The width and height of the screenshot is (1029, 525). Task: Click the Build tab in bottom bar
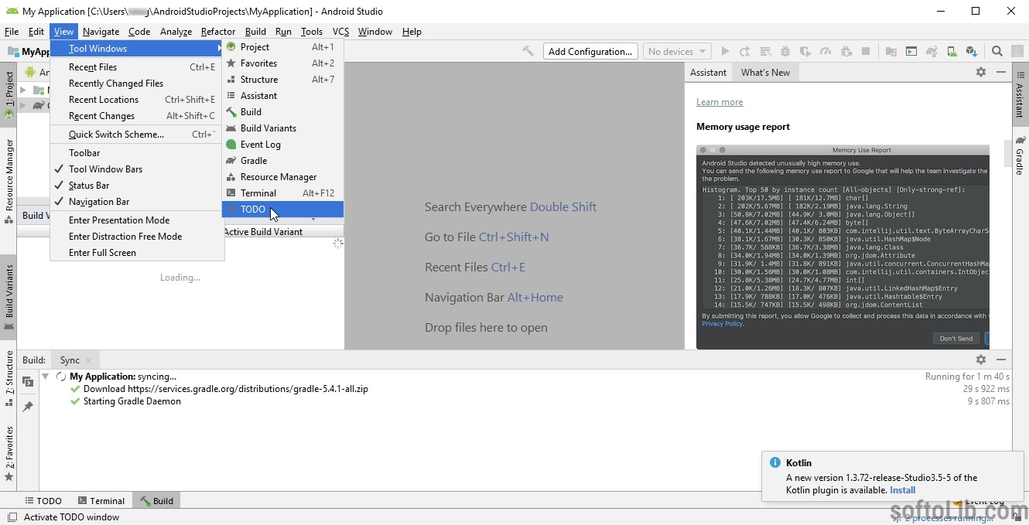click(x=156, y=501)
